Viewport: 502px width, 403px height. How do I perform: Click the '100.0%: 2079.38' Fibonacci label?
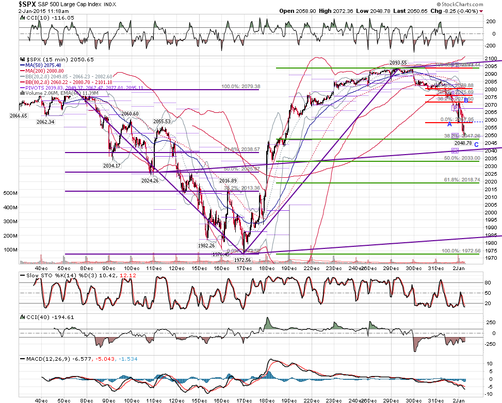coord(241,87)
